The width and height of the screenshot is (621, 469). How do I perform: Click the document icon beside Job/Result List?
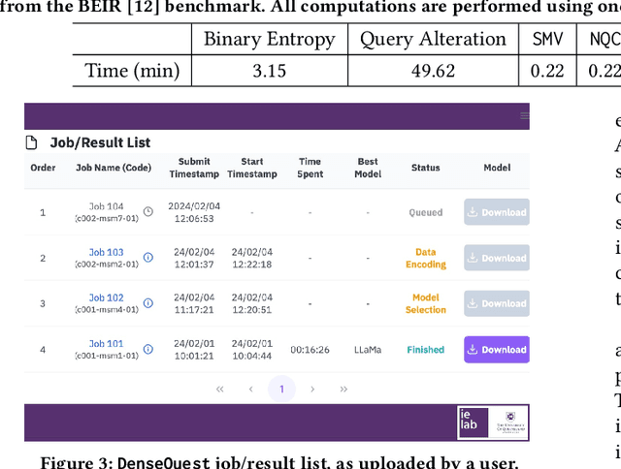point(31,142)
